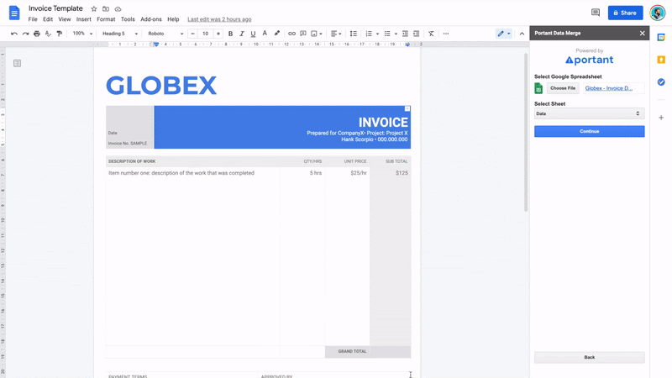
Task: Open the Edit menu
Action: [48, 19]
